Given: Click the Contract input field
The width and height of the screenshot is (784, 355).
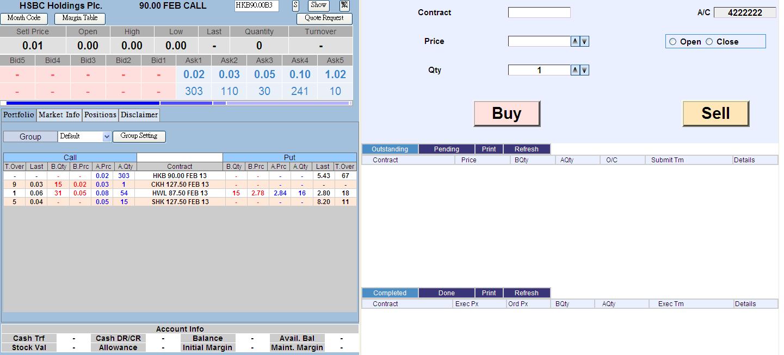Looking at the screenshot, I should click(539, 12).
